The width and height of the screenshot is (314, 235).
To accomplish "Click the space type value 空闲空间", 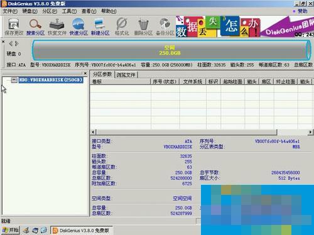I will pos(182,198).
